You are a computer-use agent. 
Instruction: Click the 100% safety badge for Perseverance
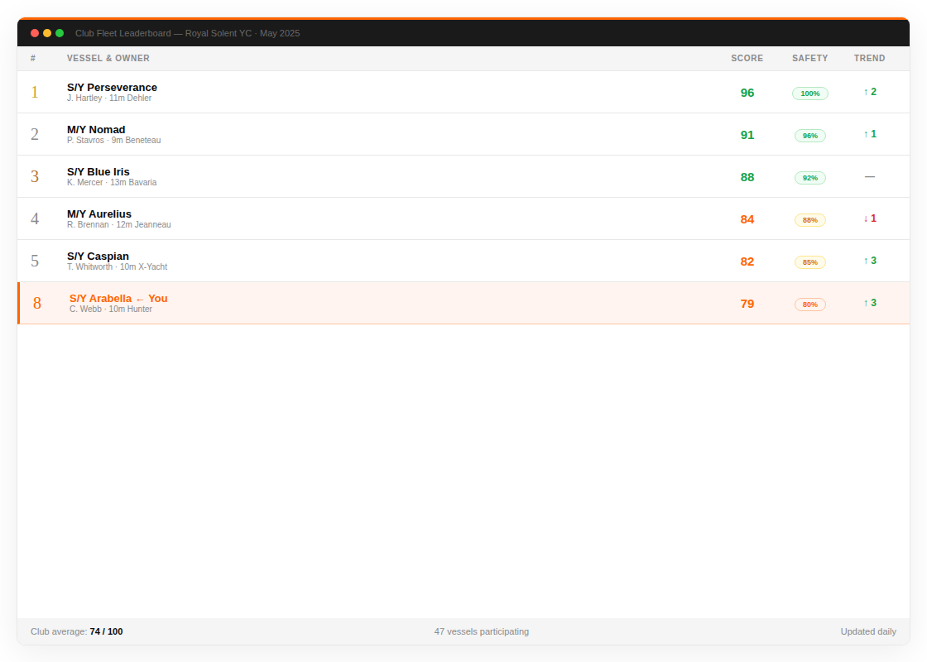pyautogui.click(x=809, y=93)
